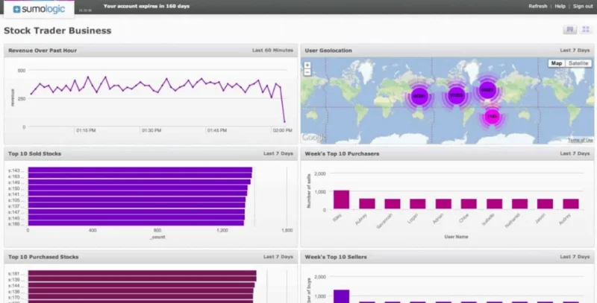The width and height of the screenshot is (597, 303).
Task: Click Riley's bar in Top Purchasers
Action: (341, 200)
